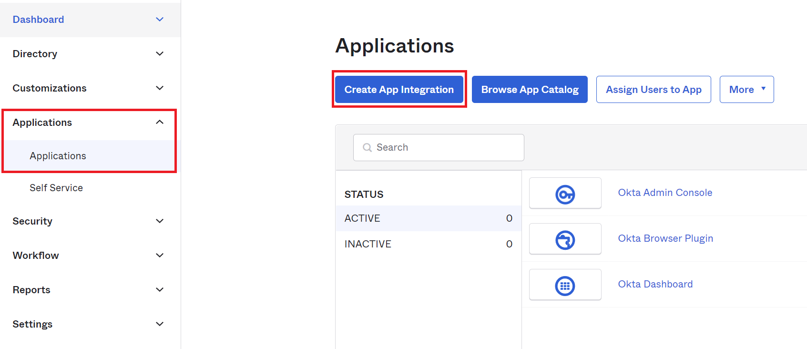This screenshot has height=349, width=807.
Task: Select Workflow in the sidebar
Action: click(36, 256)
